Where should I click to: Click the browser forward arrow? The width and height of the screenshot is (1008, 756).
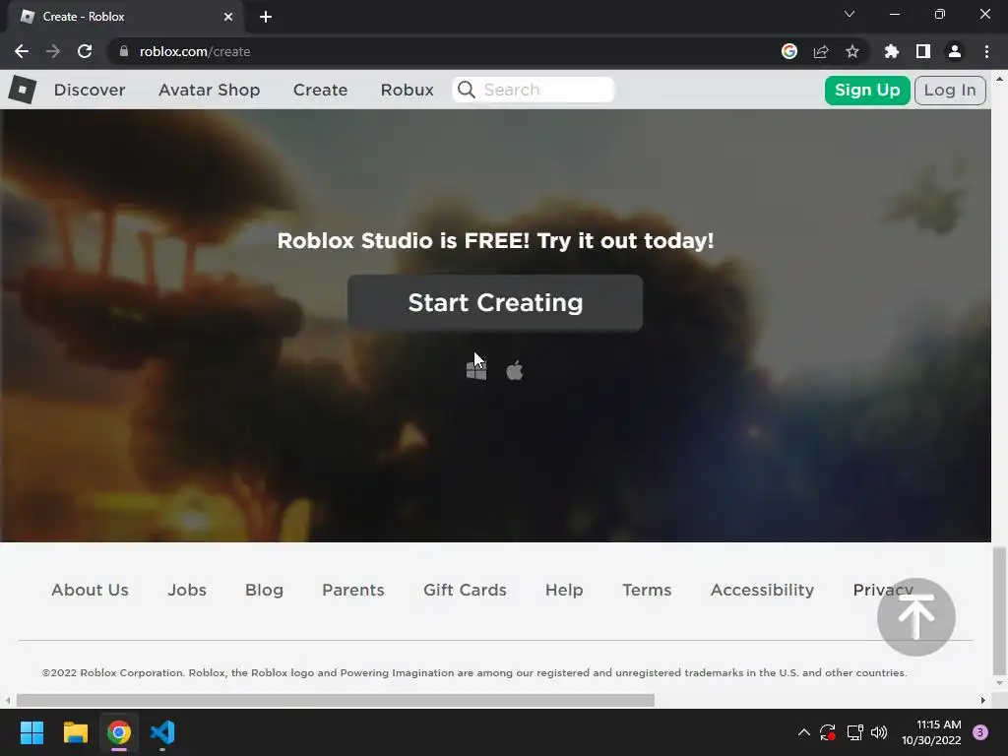click(x=53, y=51)
